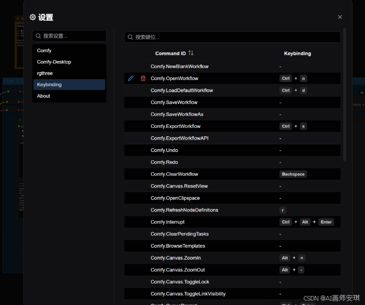Select the Comfy.NewBlankWorkflow row
This screenshot has width=365, height=305.
232,67
